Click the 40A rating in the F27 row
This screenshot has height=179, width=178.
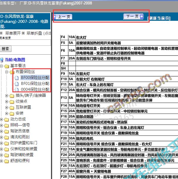(72, 171)
